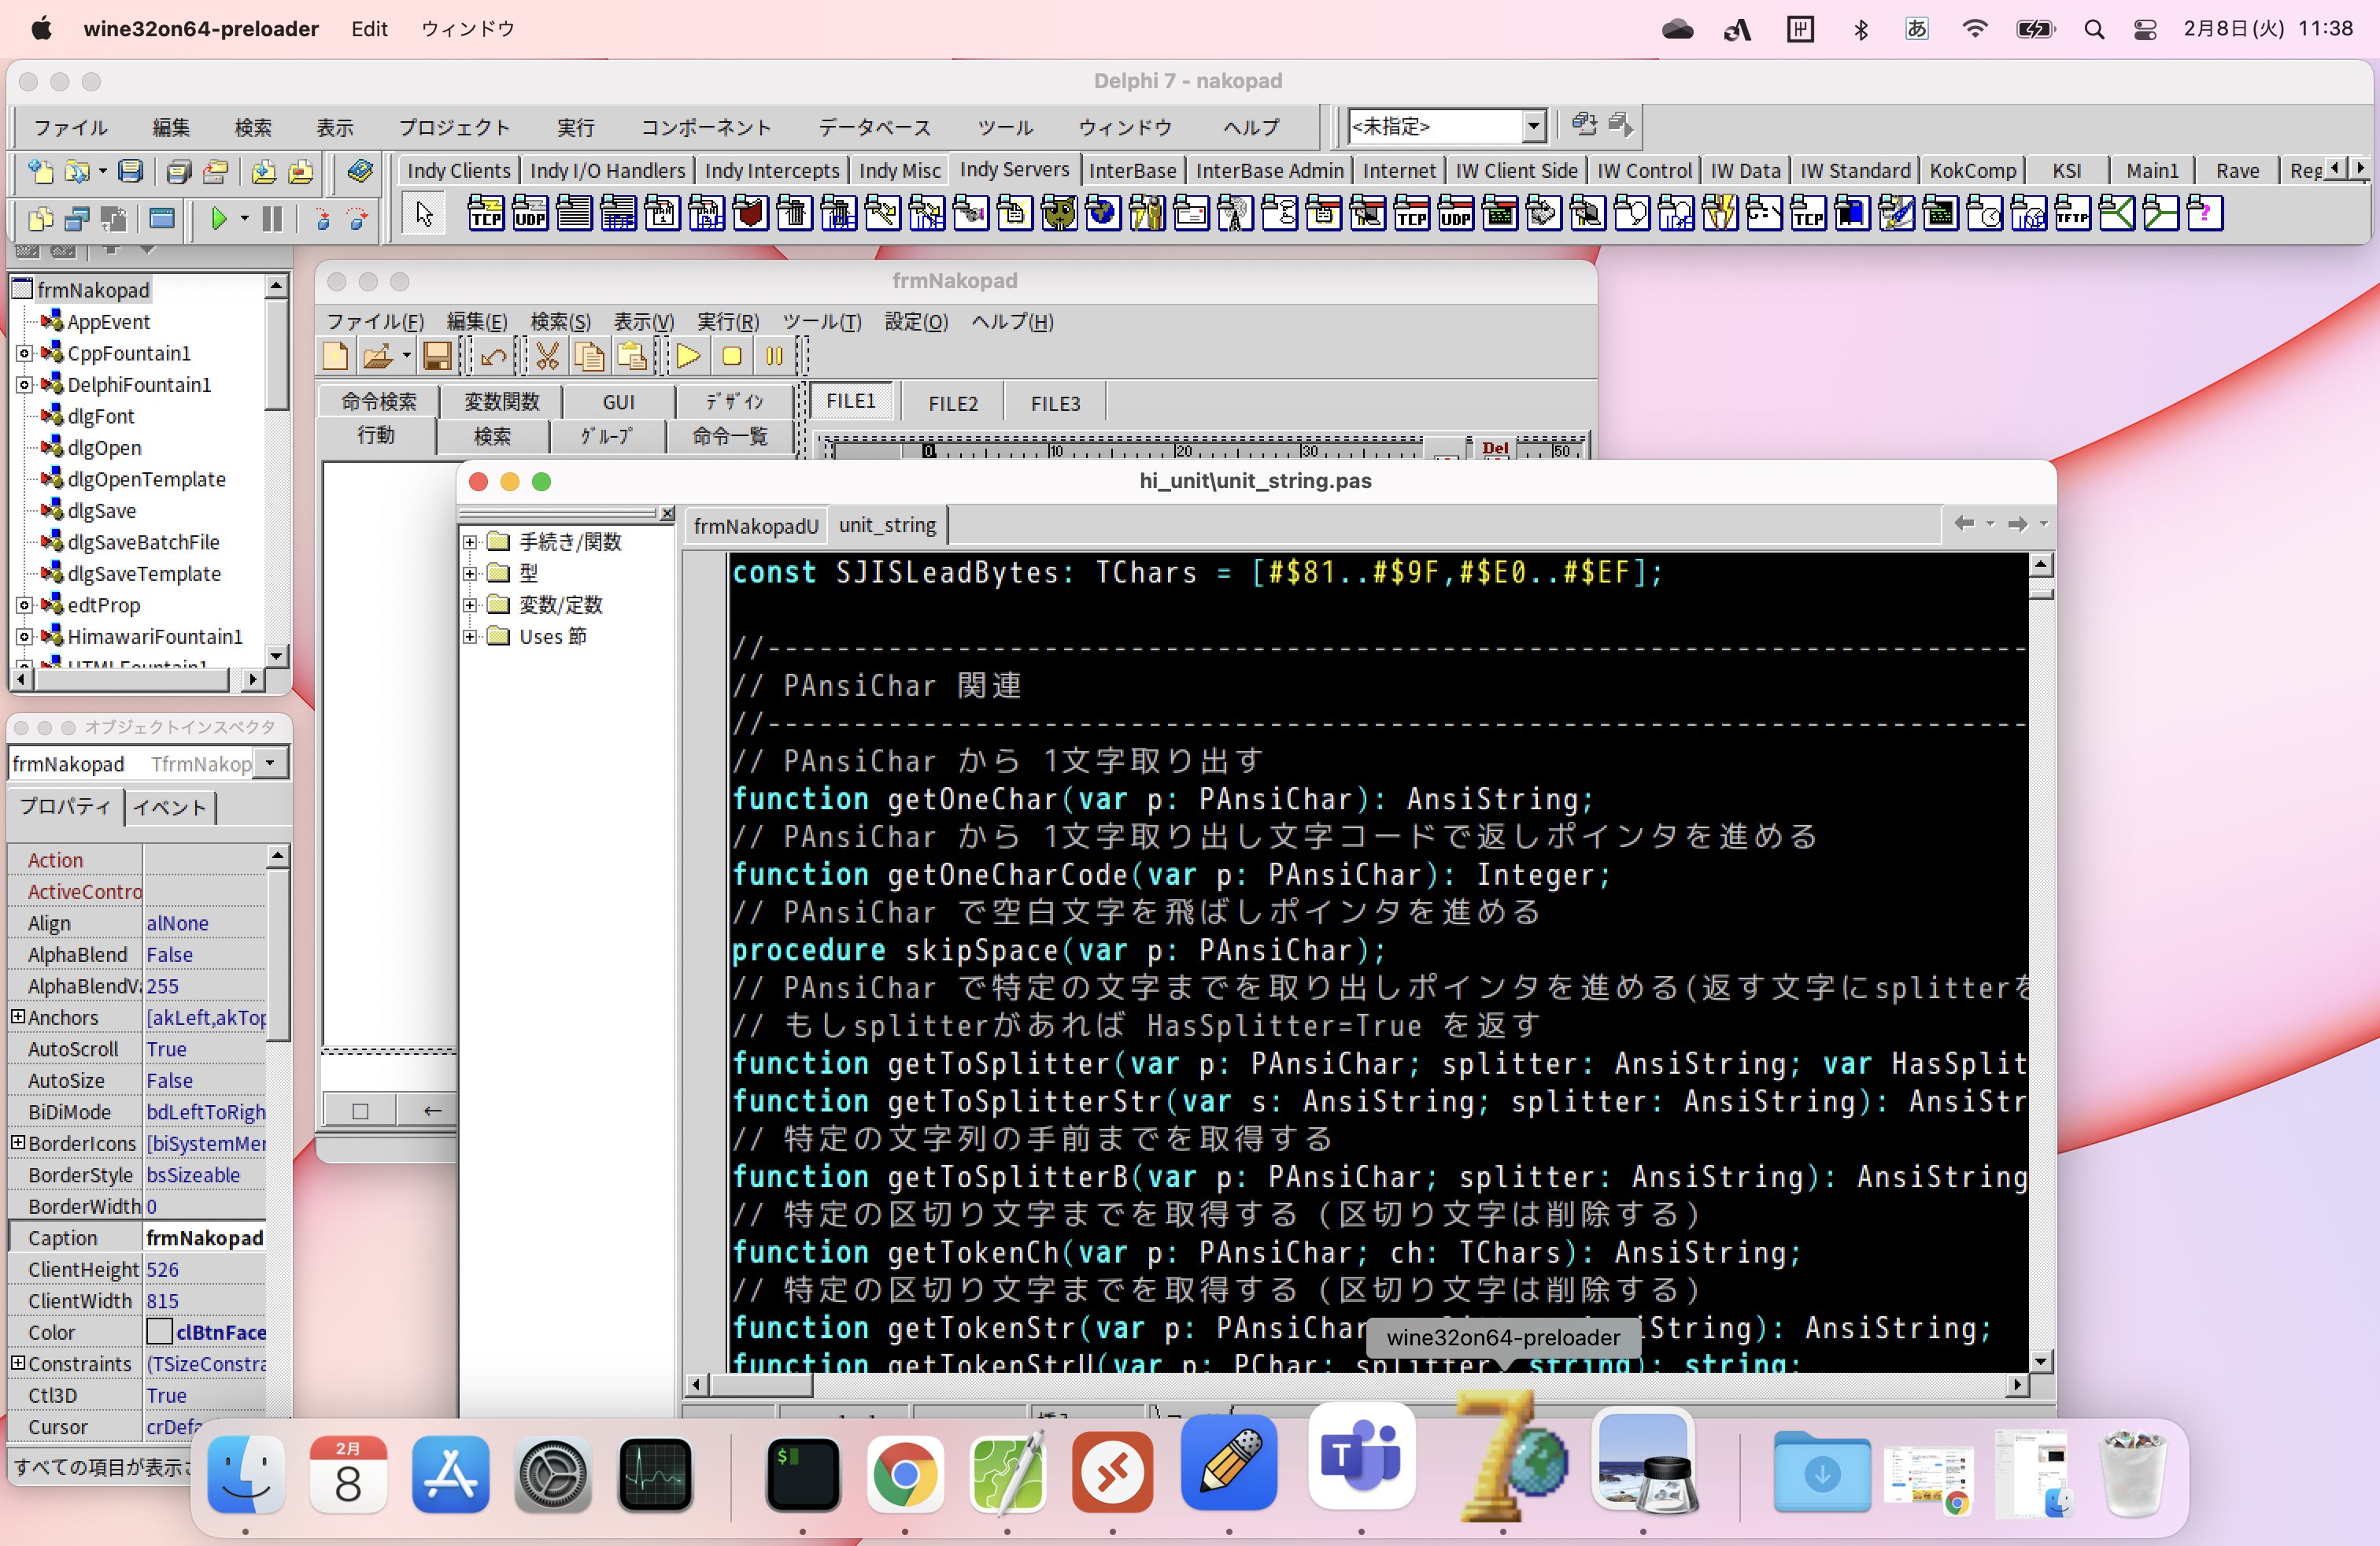2380x1546 pixels.
Task: Click the Cut scissors icon in frmNakopad
Action: 547,356
